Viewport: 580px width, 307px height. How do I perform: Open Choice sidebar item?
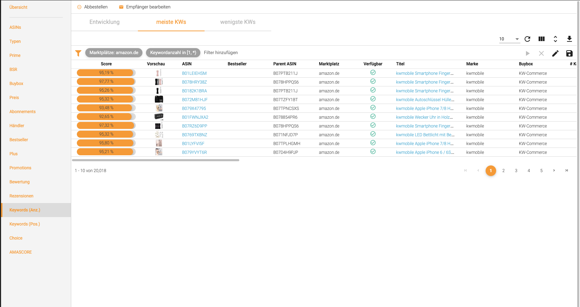16,238
